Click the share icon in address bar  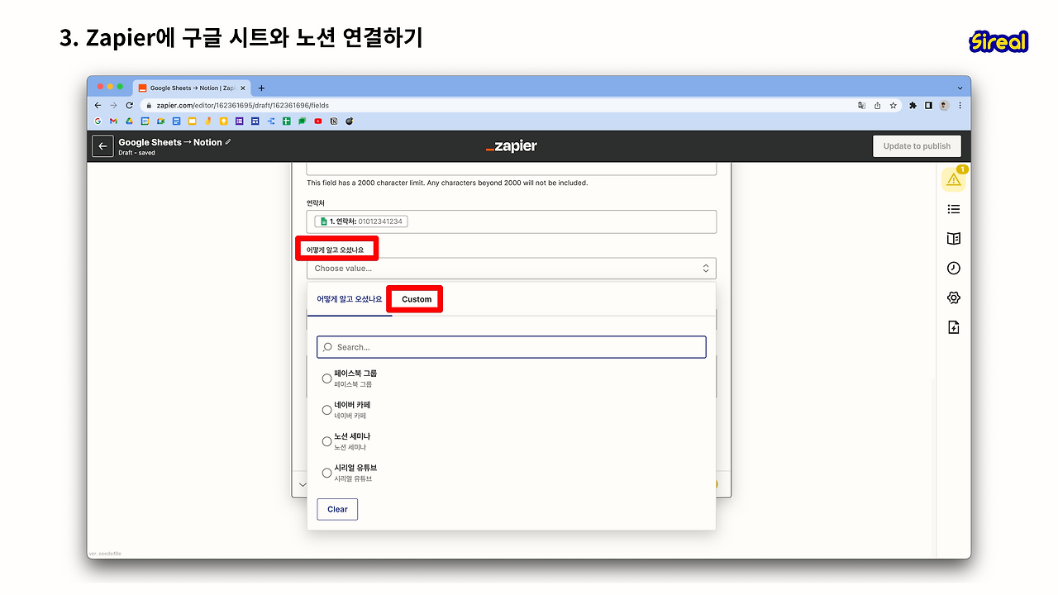[x=878, y=106]
